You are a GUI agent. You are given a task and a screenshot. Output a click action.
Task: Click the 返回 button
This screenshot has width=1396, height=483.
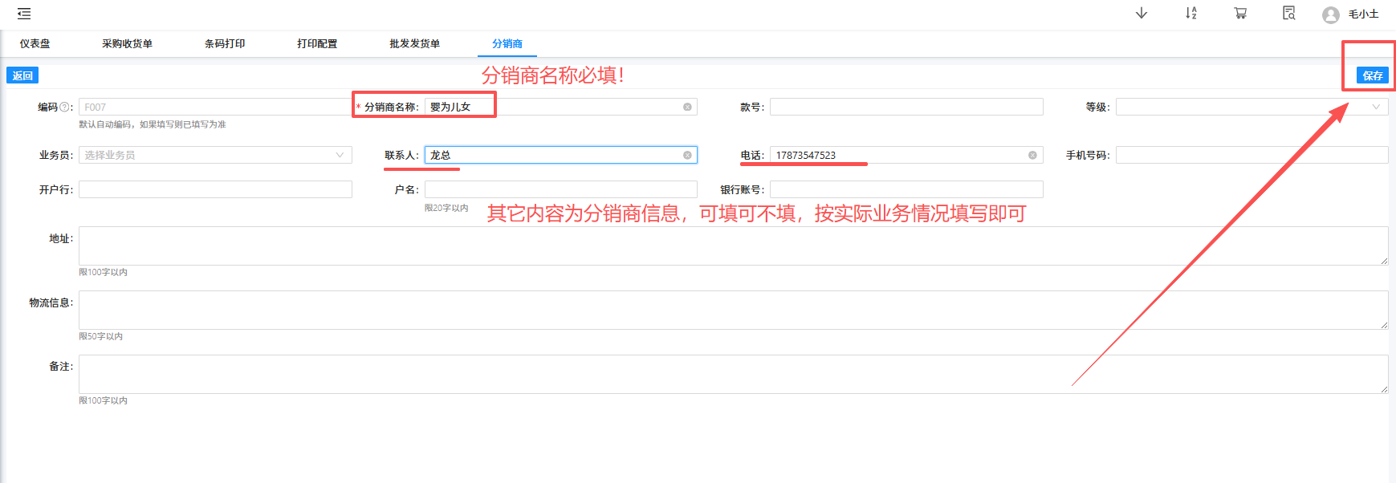coord(22,75)
